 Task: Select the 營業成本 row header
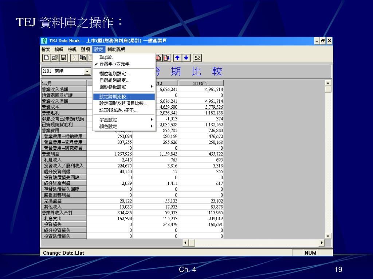[64, 107]
